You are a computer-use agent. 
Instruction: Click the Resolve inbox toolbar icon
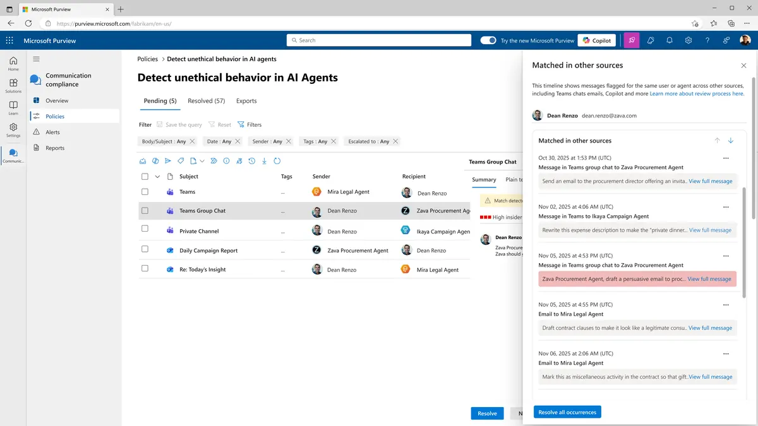(x=143, y=161)
